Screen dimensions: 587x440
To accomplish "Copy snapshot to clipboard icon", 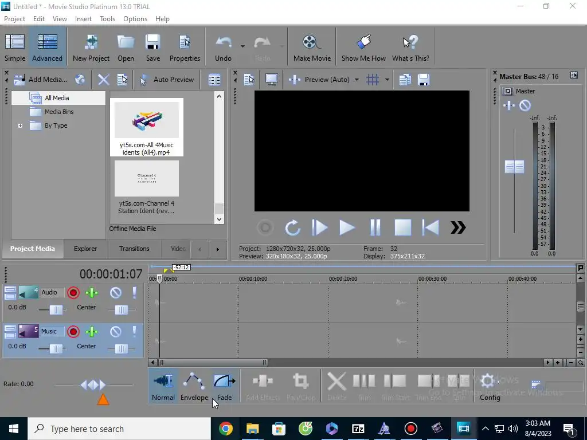I will click(405, 79).
